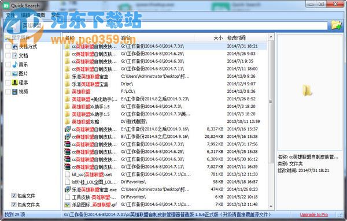Click the 文档 document category icon

[15, 55]
